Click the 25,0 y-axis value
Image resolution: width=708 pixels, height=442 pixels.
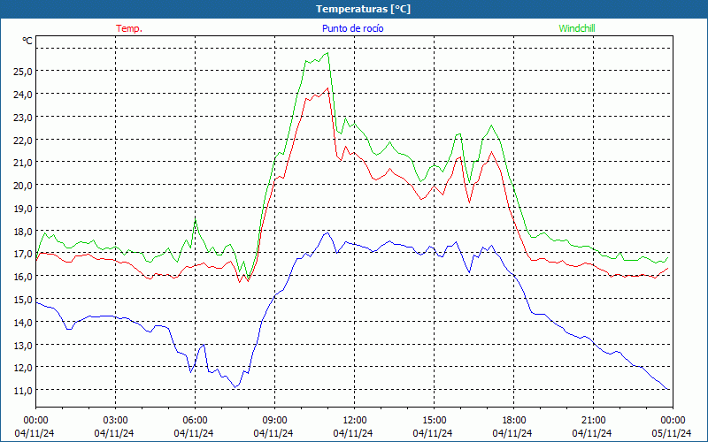pyautogui.click(x=21, y=72)
